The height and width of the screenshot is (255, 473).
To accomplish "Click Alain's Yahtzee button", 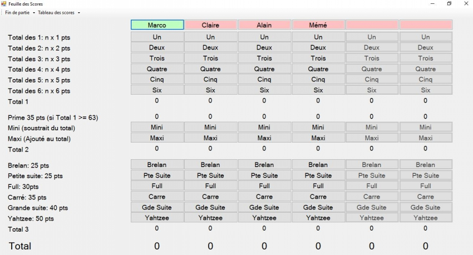I will point(264,218).
